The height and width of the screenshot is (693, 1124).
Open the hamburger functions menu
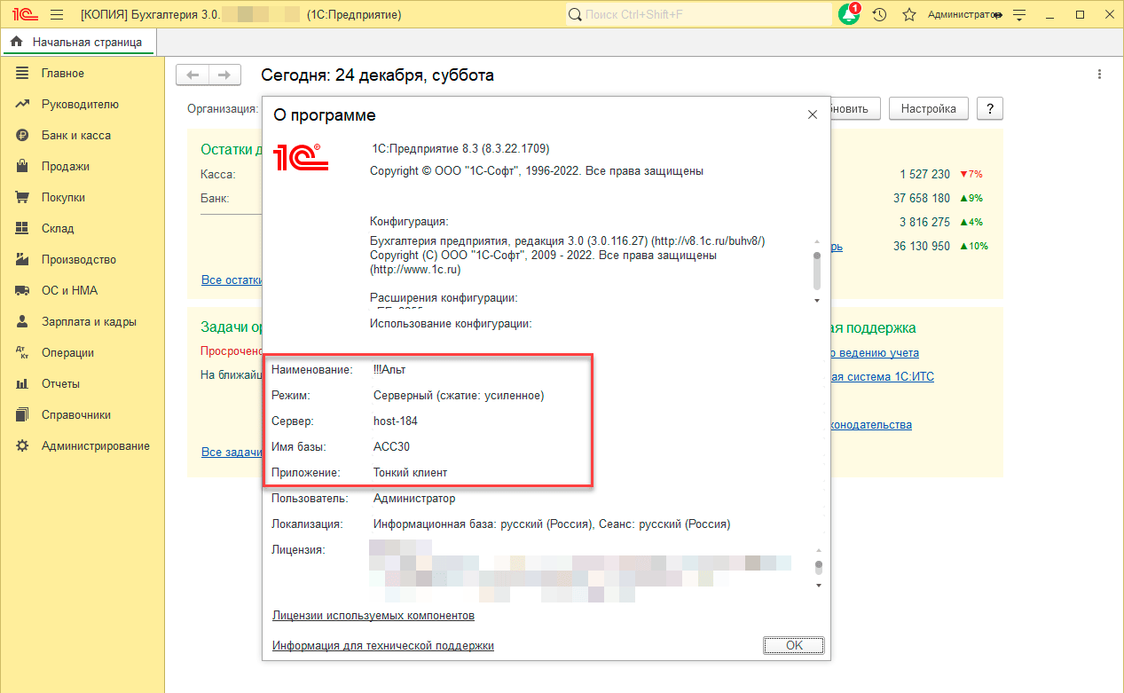point(58,15)
